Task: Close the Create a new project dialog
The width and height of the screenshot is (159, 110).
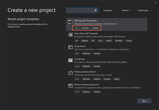Action: pos(155,3)
